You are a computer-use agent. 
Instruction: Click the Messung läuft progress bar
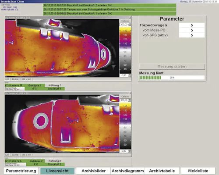tap(172, 78)
